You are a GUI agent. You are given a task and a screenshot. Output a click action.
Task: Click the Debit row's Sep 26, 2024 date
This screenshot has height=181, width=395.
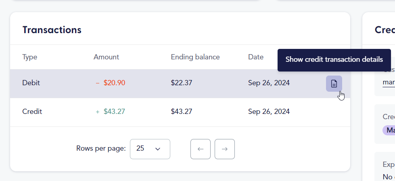(269, 83)
